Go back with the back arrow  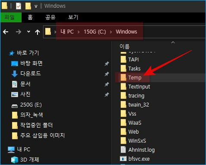6,32
